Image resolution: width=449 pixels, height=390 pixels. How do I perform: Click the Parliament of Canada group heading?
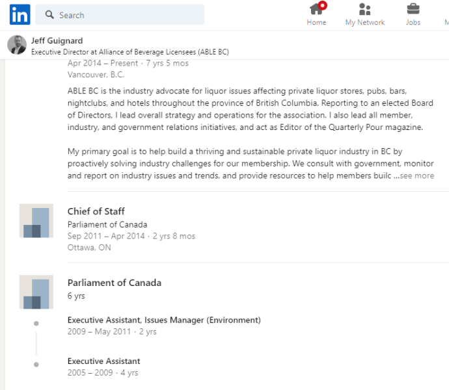coord(115,283)
